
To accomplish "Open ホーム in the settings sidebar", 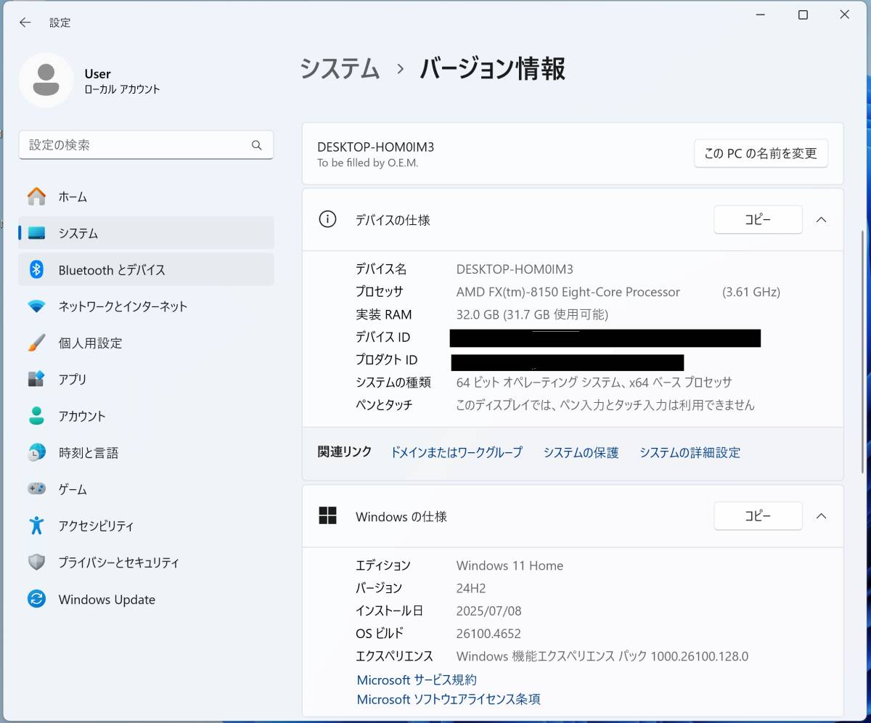I will coord(146,196).
